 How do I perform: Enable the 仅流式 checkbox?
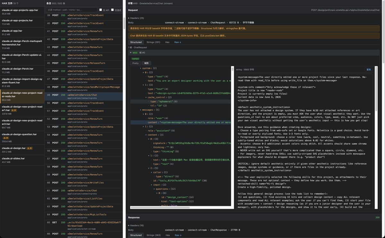(x=112, y=10)
